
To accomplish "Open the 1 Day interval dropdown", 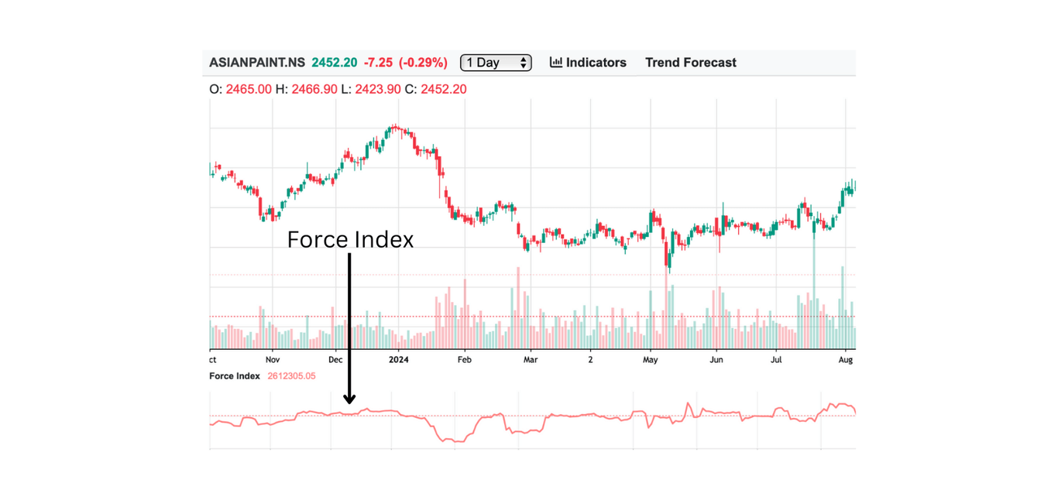I will click(496, 63).
